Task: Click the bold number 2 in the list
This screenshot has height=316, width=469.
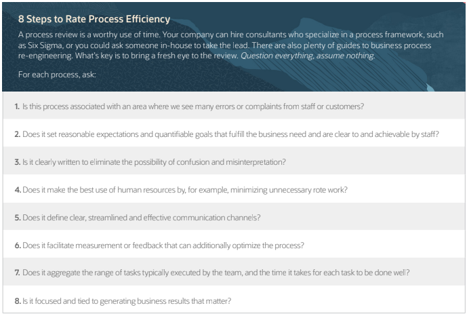Action: (x=17, y=134)
